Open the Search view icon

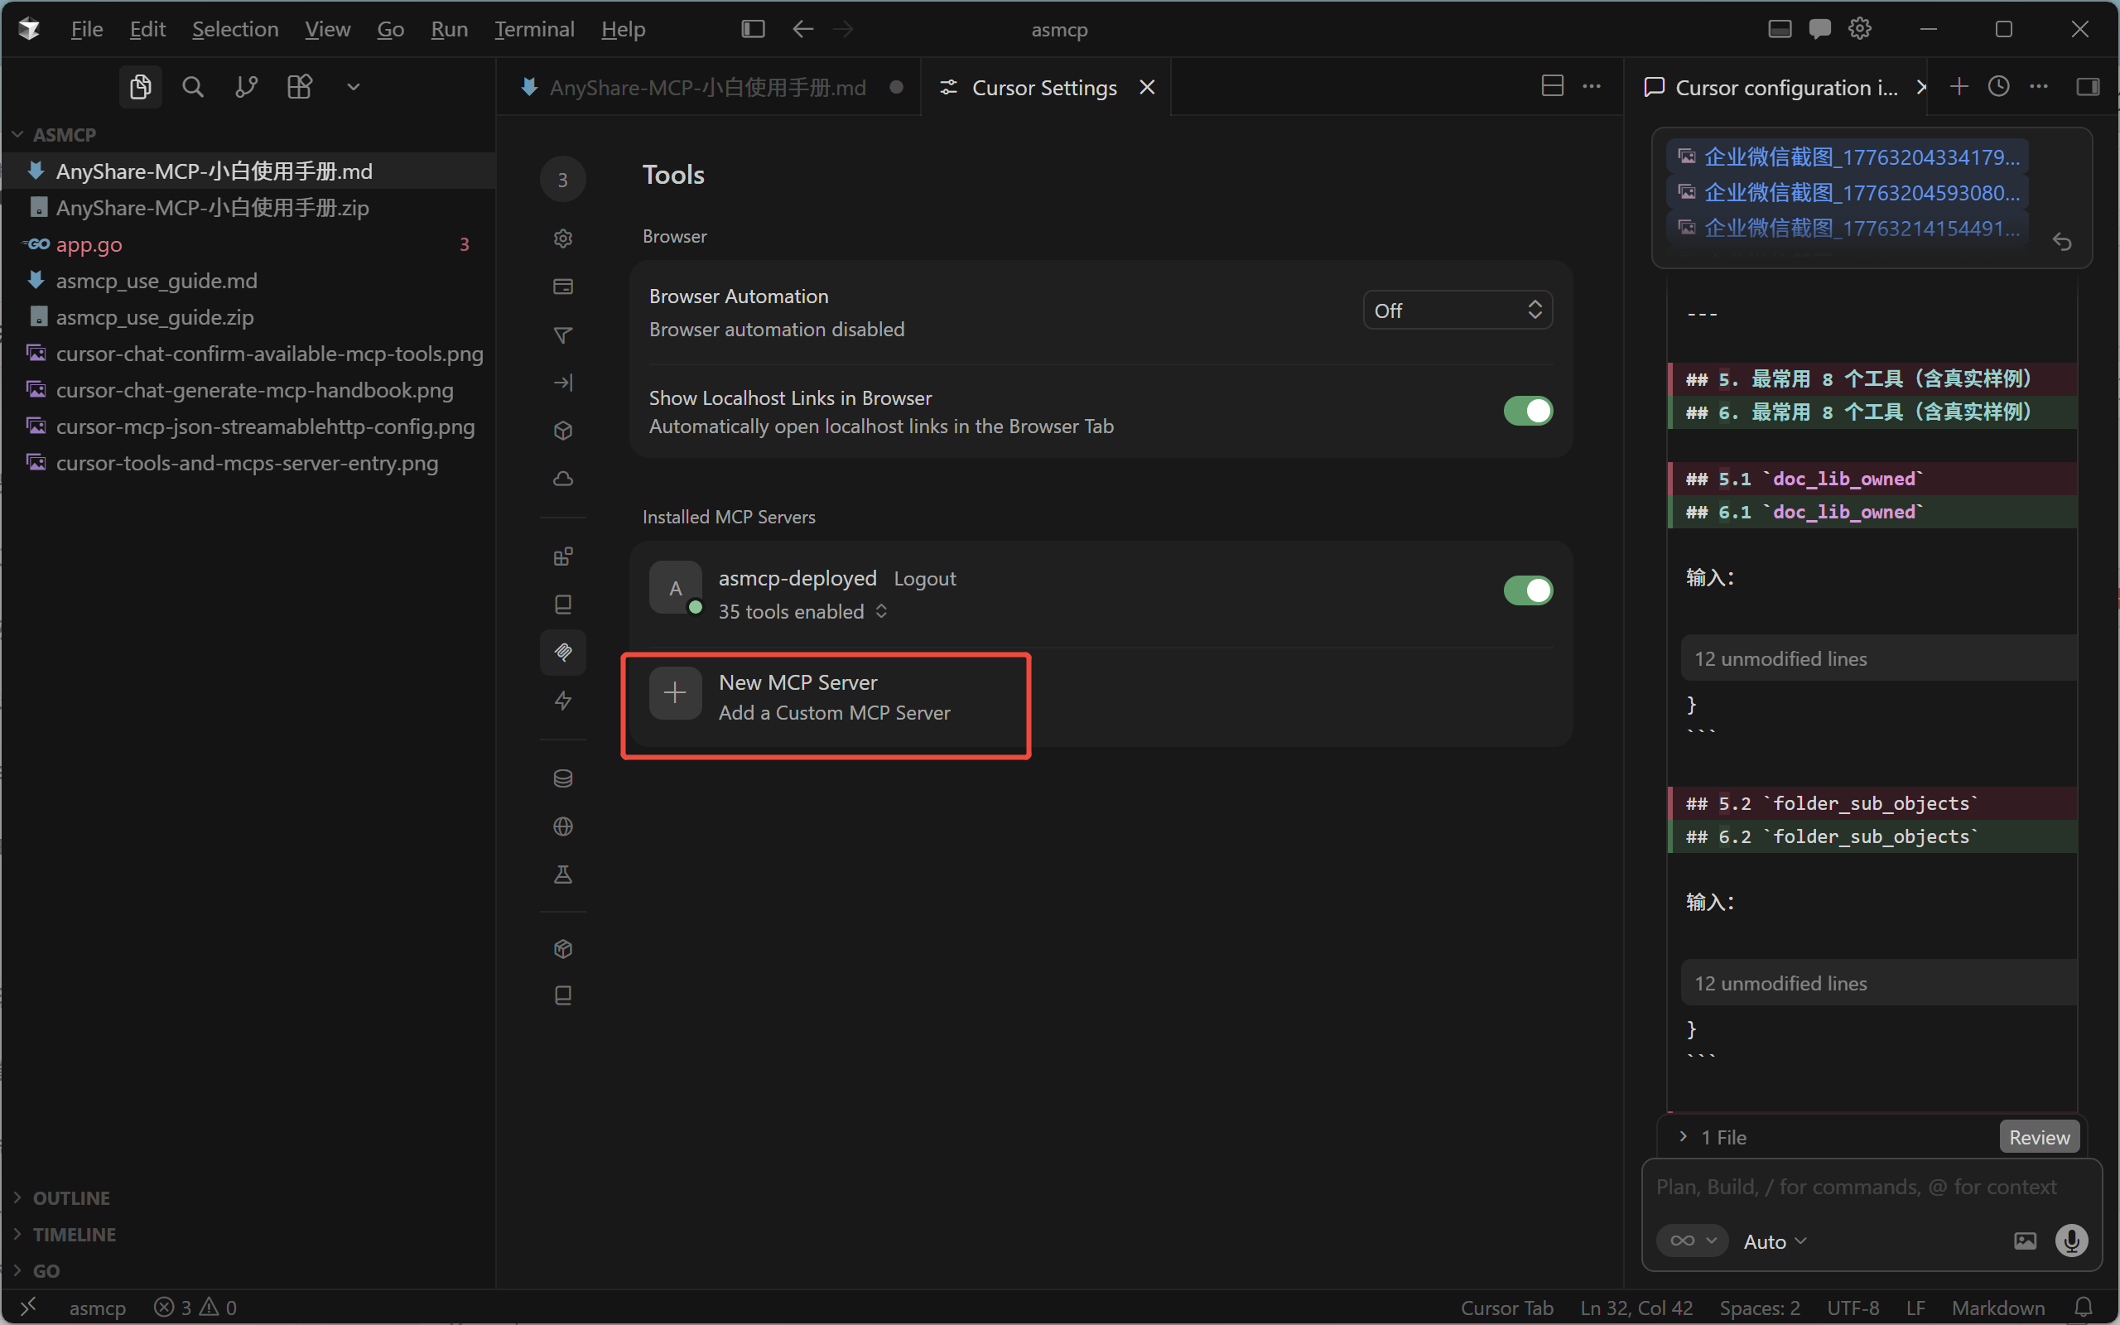coord(193,87)
